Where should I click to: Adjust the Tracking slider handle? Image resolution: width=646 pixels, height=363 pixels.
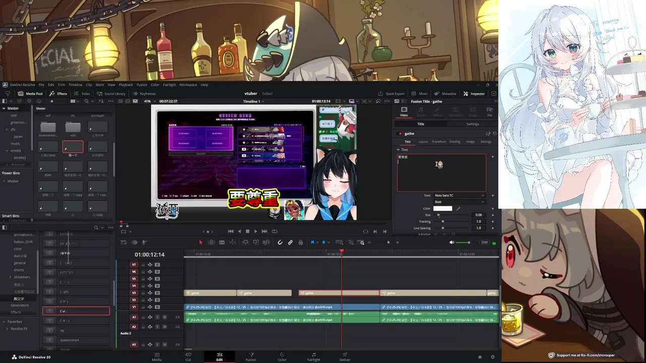pos(443,221)
